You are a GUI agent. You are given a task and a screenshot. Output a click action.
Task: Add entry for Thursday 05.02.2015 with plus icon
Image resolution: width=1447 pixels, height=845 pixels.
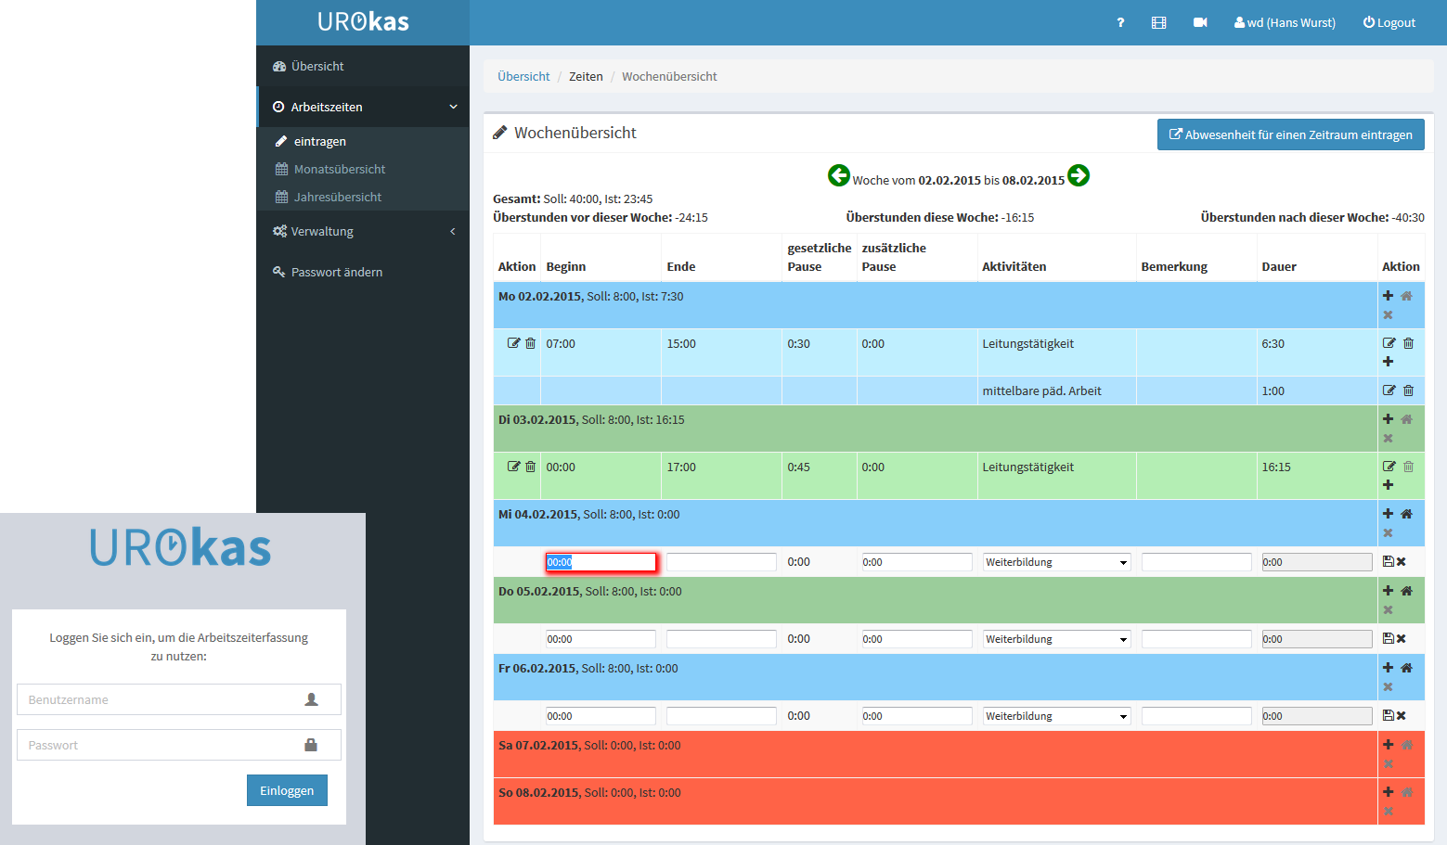click(1388, 591)
